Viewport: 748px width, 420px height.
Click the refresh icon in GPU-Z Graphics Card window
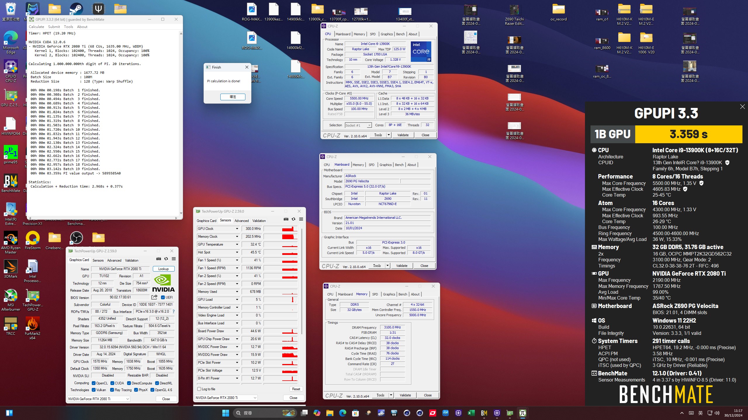click(166, 259)
